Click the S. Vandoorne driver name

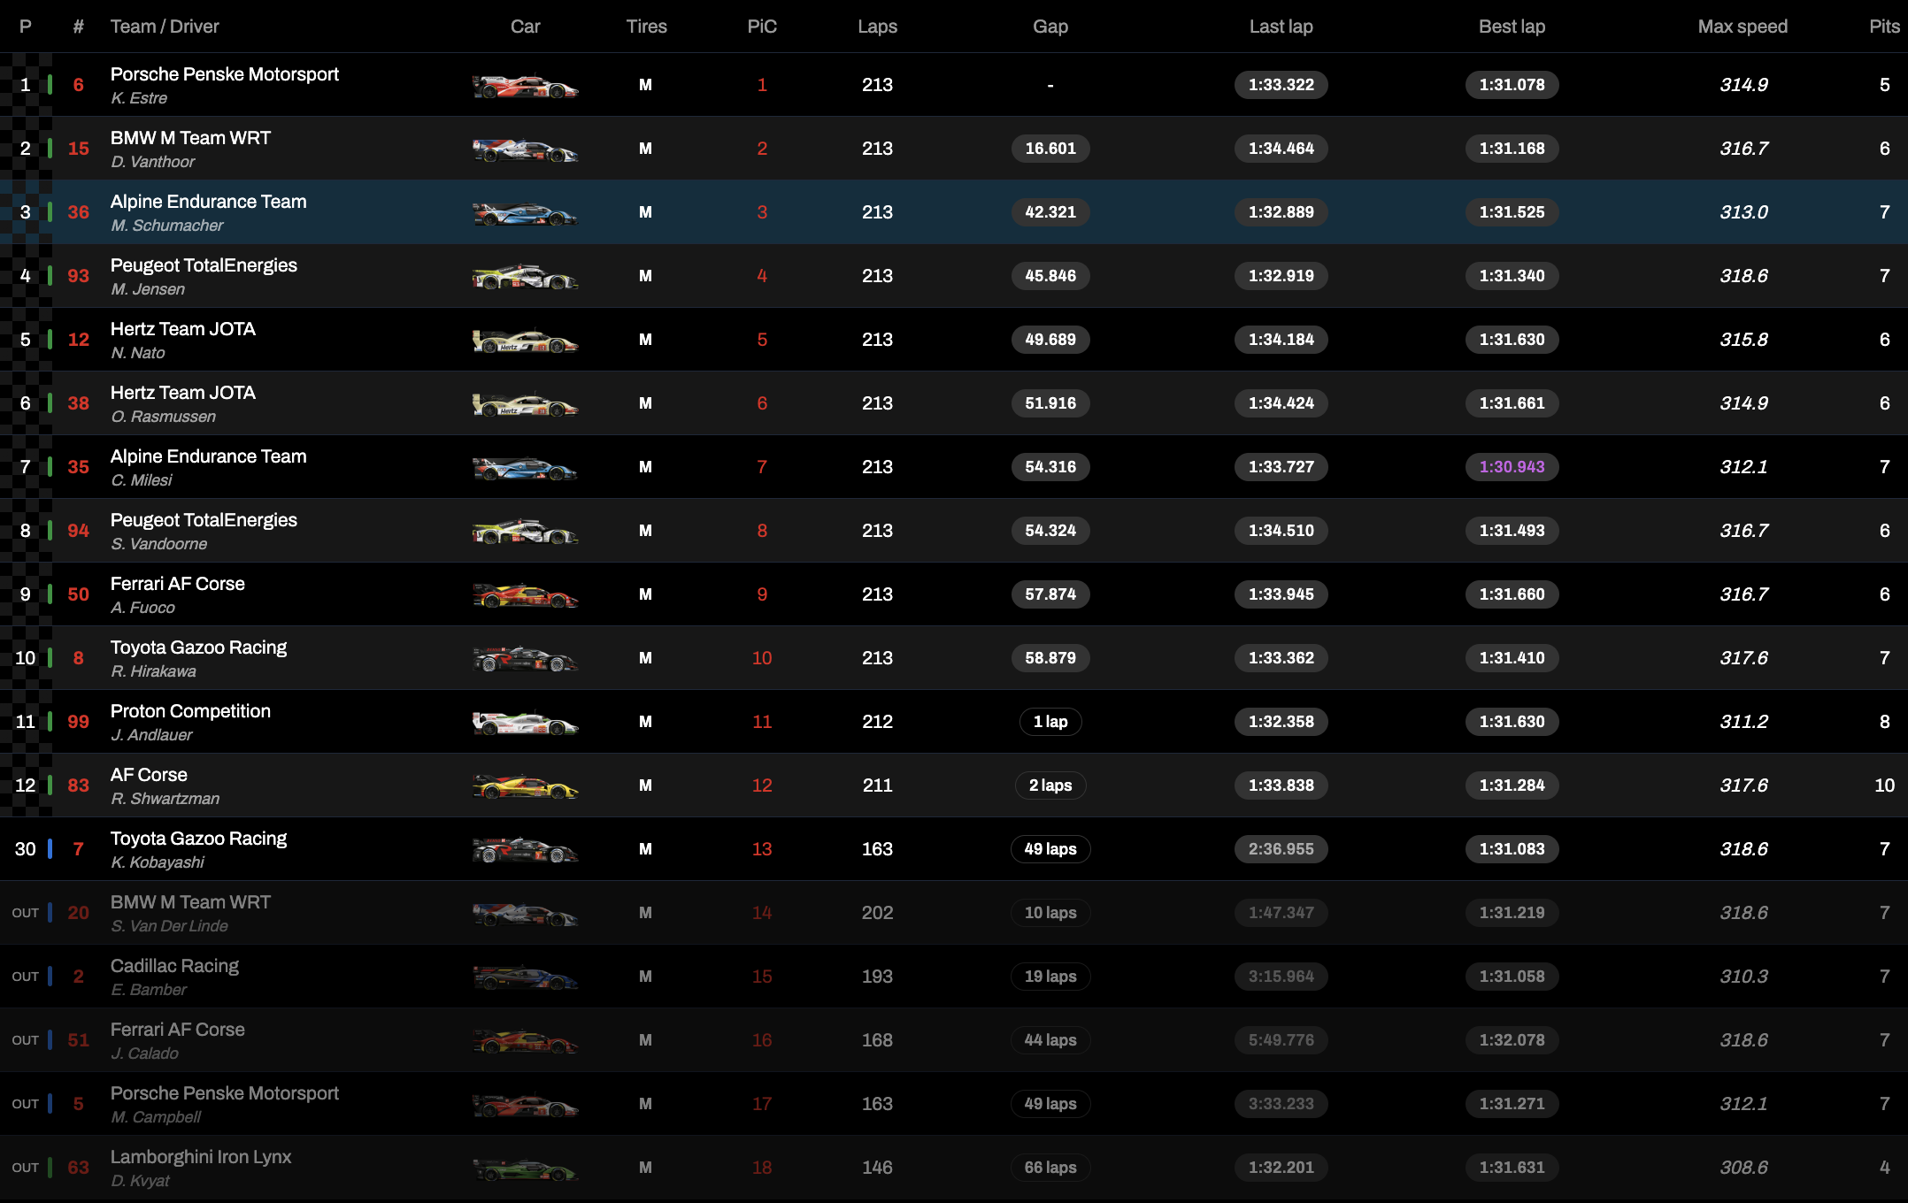point(159,544)
